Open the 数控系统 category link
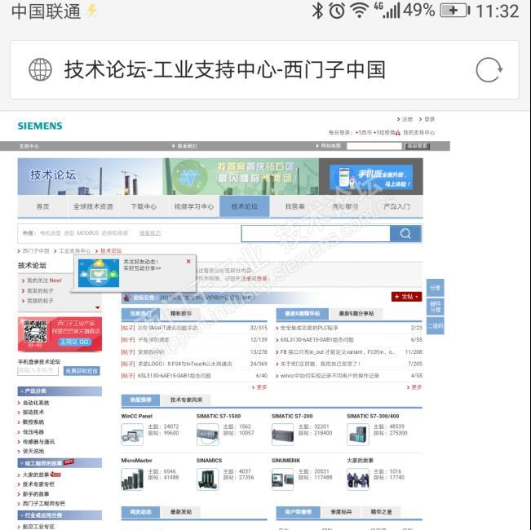Viewport: 531px width, 530px height. coord(33,422)
